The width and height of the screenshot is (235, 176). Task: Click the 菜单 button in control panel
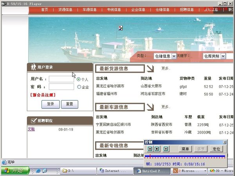185,149
